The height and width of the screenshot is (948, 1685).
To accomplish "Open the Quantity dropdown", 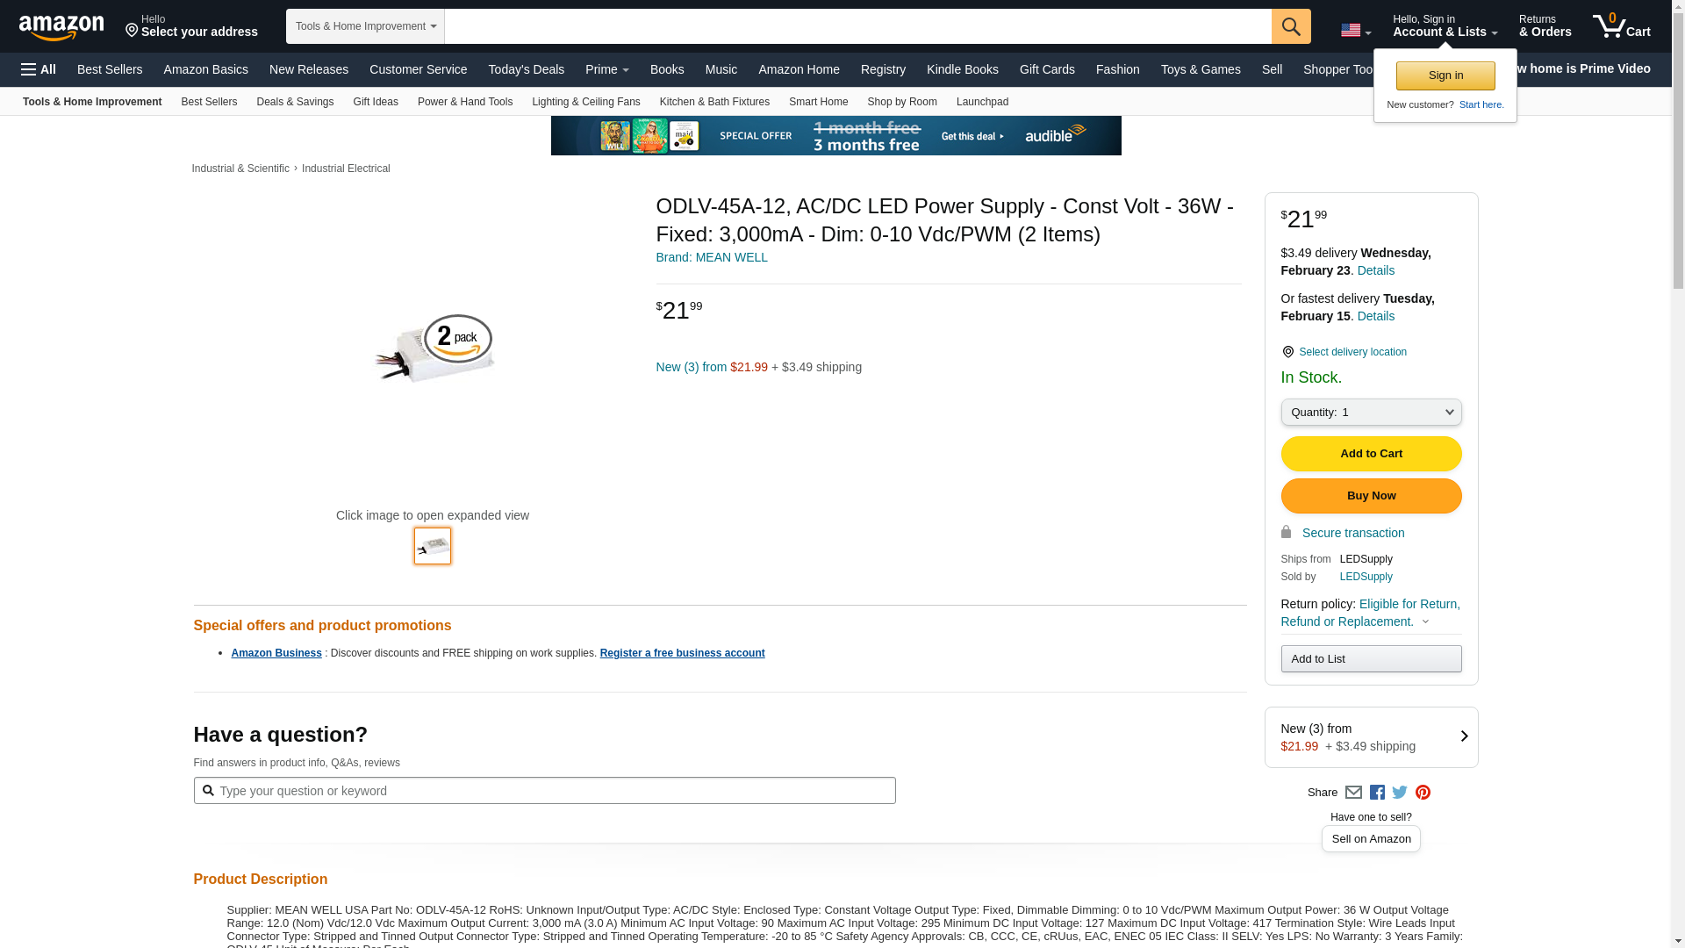I will (1371, 413).
